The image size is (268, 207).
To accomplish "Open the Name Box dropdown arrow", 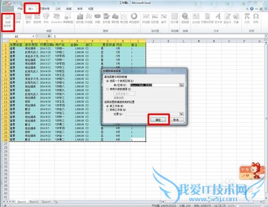I will point(33,36).
